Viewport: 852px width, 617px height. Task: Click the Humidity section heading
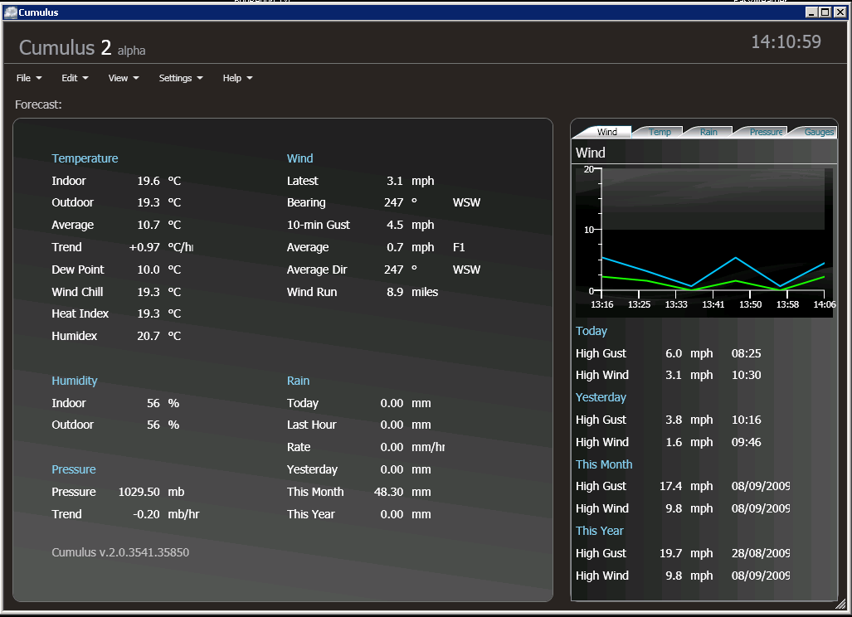75,381
